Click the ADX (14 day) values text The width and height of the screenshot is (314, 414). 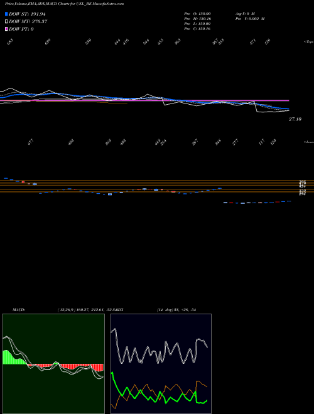176,310
